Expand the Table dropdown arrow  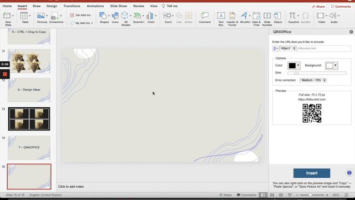[x=29, y=16]
